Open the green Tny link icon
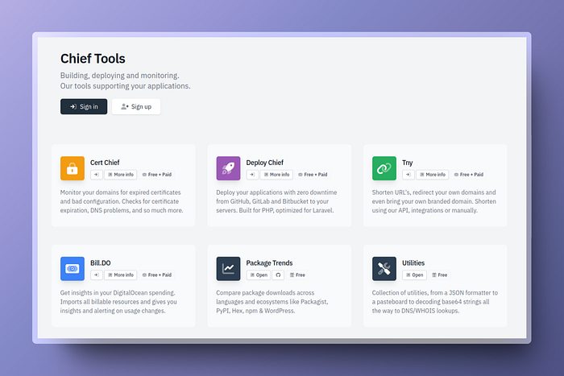The height and width of the screenshot is (376, 564). pos(384,168)
